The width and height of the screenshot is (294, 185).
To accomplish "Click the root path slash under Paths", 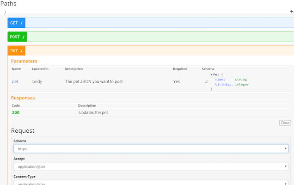I will click(5, 12).
